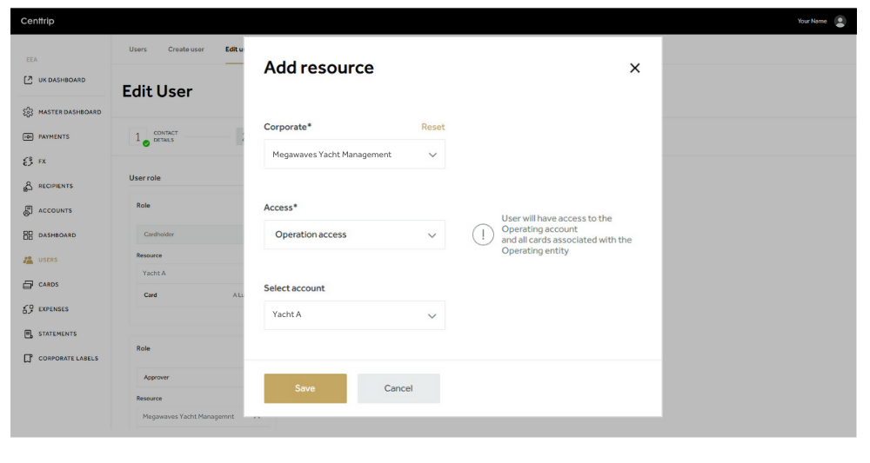Click the Centtrip logo
The image size is (870, 463).
coord(37,21)
